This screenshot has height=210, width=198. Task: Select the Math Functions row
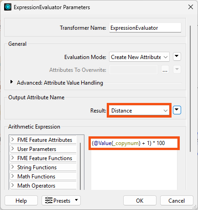coord(43,177)
